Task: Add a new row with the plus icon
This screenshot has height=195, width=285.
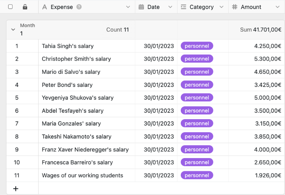Action: pyautogui.click(x=16, y=189)
